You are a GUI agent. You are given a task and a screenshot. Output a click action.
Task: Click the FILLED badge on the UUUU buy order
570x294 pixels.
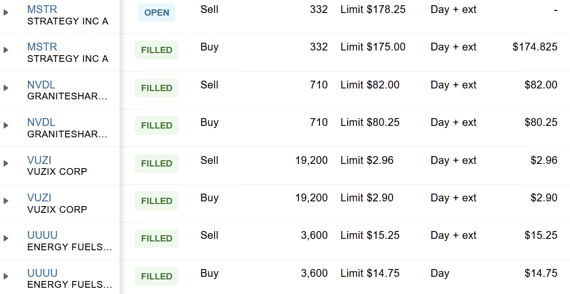157,276
